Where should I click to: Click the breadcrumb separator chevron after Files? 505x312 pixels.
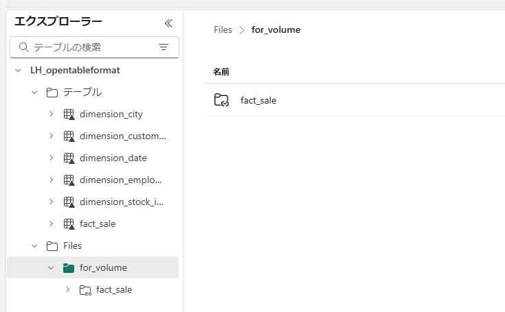point(242,30)
